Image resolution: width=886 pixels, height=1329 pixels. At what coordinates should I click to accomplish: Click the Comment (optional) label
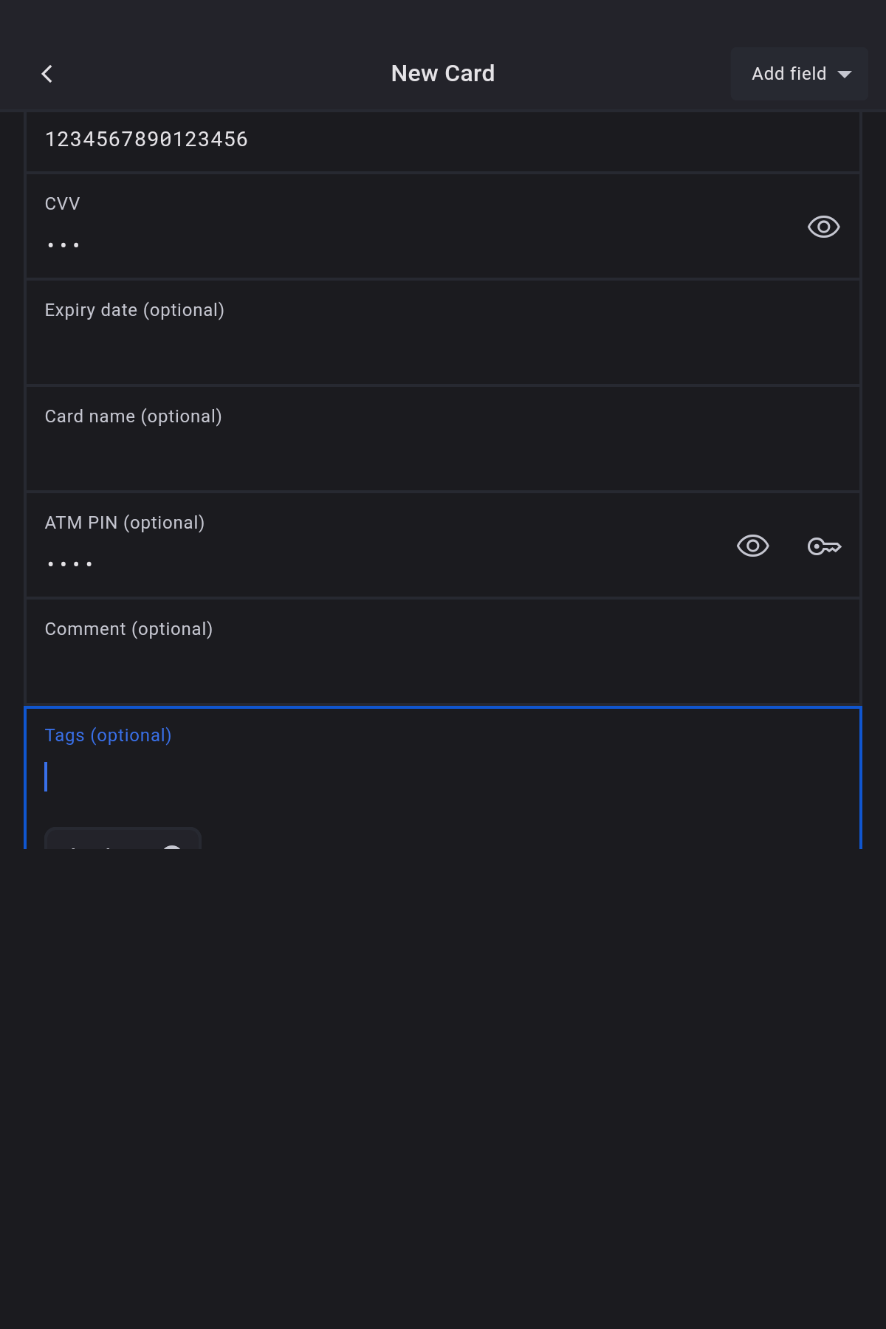[x=128, y=629]
